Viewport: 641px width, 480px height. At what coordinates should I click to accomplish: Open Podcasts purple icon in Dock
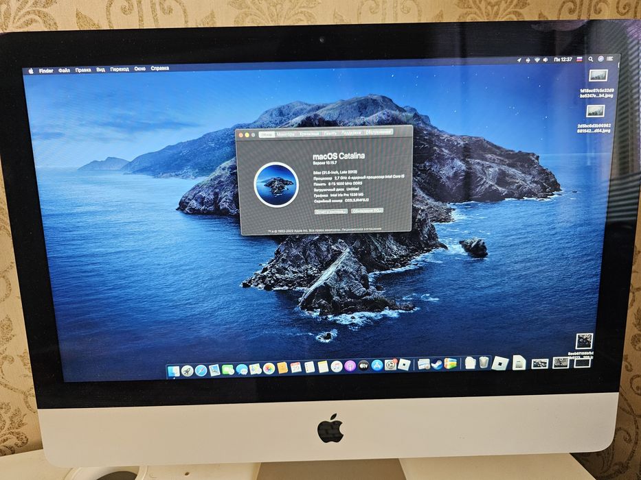pos(350,366)
